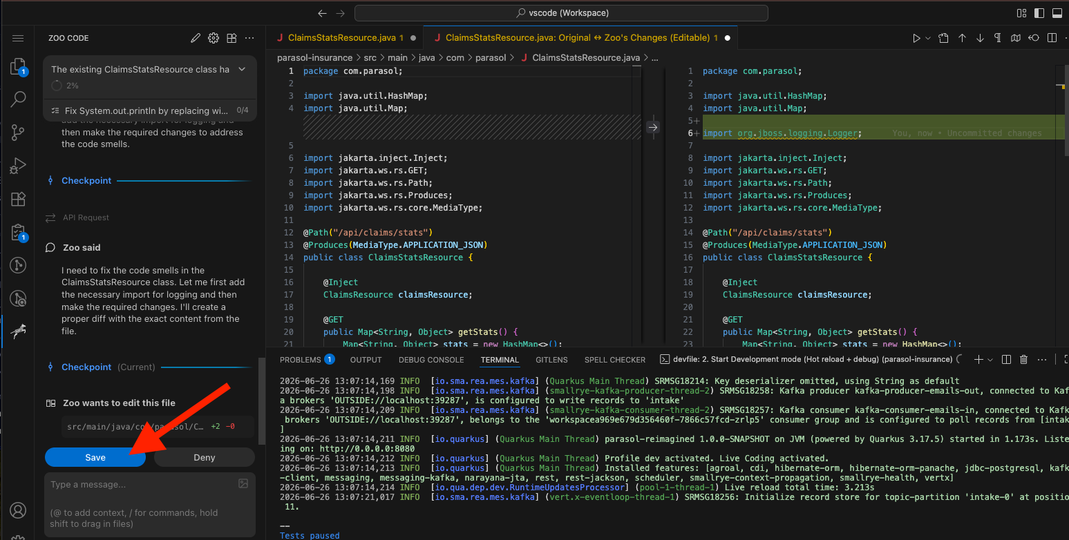Expand the API Request row
This screenshot has width=1069, height=540.
tap(86, 218)
